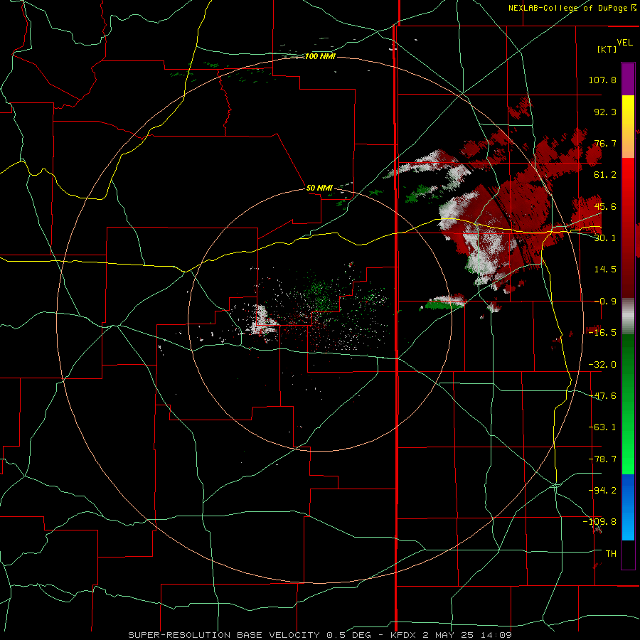Viewport: 640px width, 640px height.
Task: Click the TH legend label
Action: pyautogui.click(x=611, y=553)
